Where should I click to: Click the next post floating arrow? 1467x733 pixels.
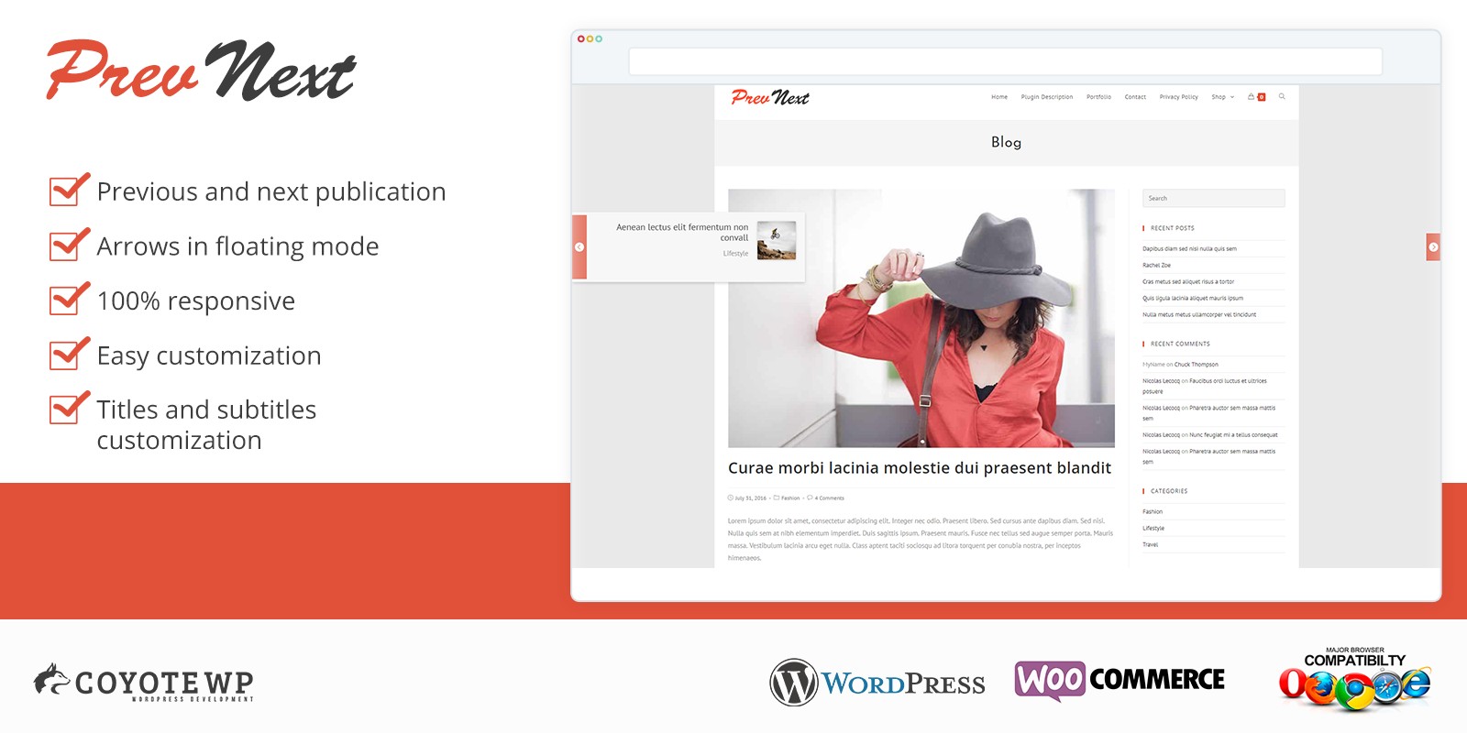point(1433,247)
